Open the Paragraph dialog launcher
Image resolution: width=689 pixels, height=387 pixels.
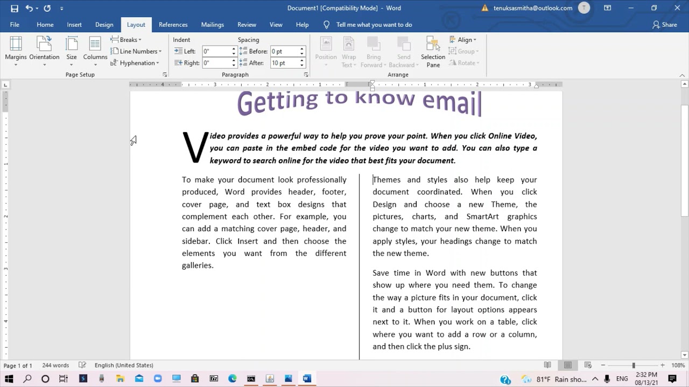(x=306, y=75)
